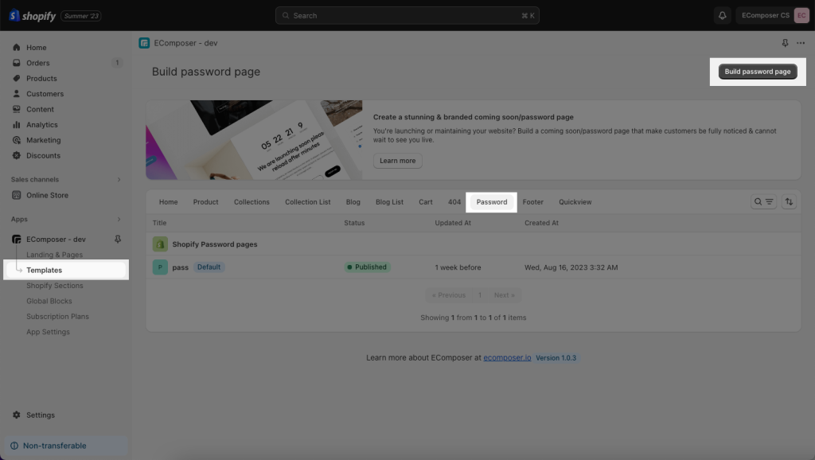Click the Marketing target icon
815x460 pixels.
pyautogui.click(x=17, y=140)
